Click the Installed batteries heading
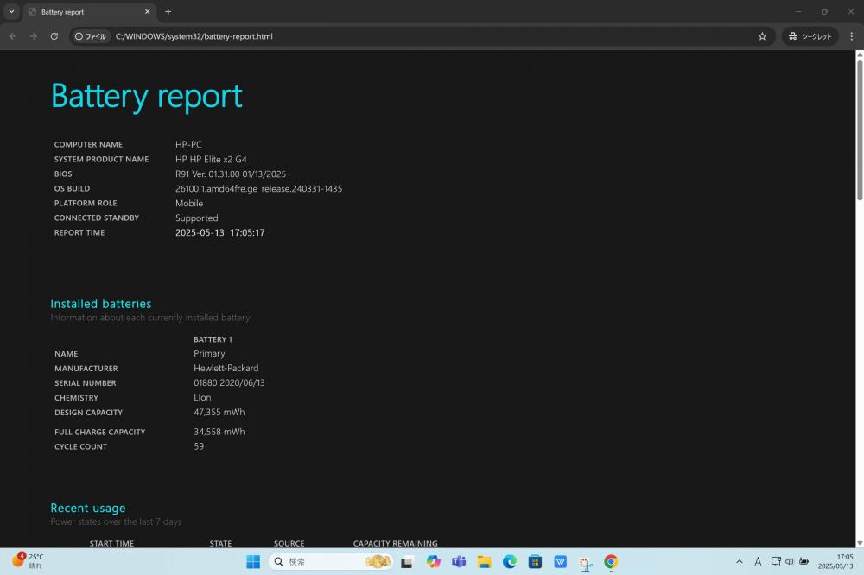This screenshot has height=575, width=864. 101,304
